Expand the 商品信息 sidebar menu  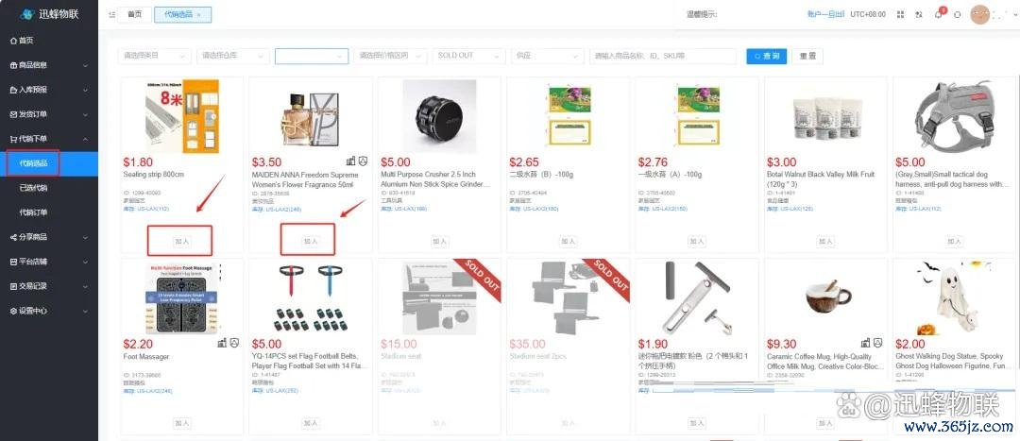point(49,65)
